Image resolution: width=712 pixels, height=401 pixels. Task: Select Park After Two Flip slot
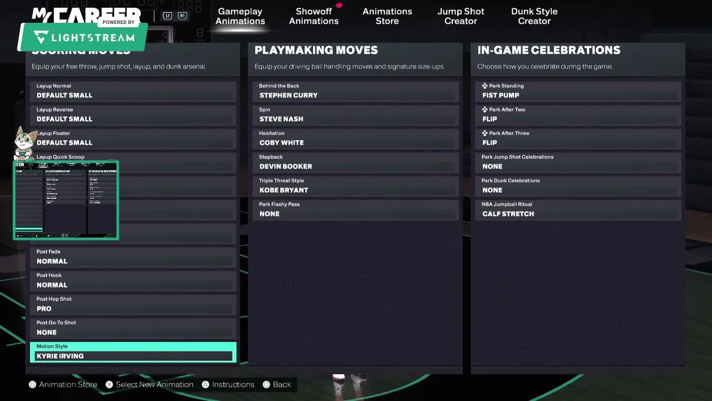tap(578, 115)
